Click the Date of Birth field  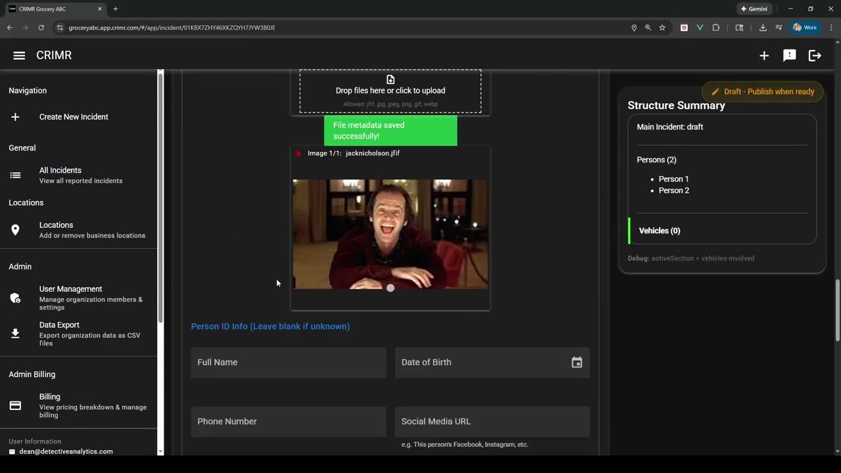pyautogui.click(x=493, y=363)
